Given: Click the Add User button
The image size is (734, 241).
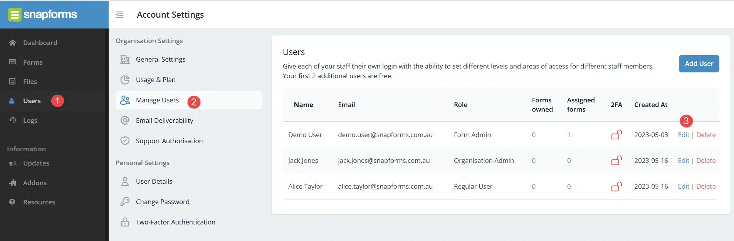Looking at the screenshot, I should click(699, 64).
